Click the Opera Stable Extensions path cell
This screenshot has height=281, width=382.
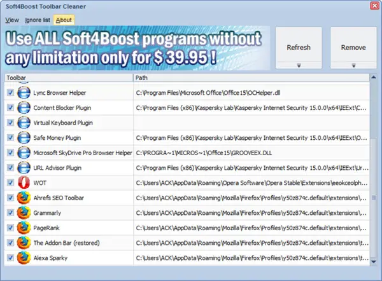(x=251, y=182)
